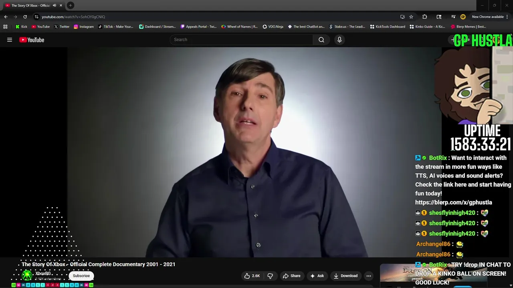Start voice search with microphone icon

coord(339,40)
